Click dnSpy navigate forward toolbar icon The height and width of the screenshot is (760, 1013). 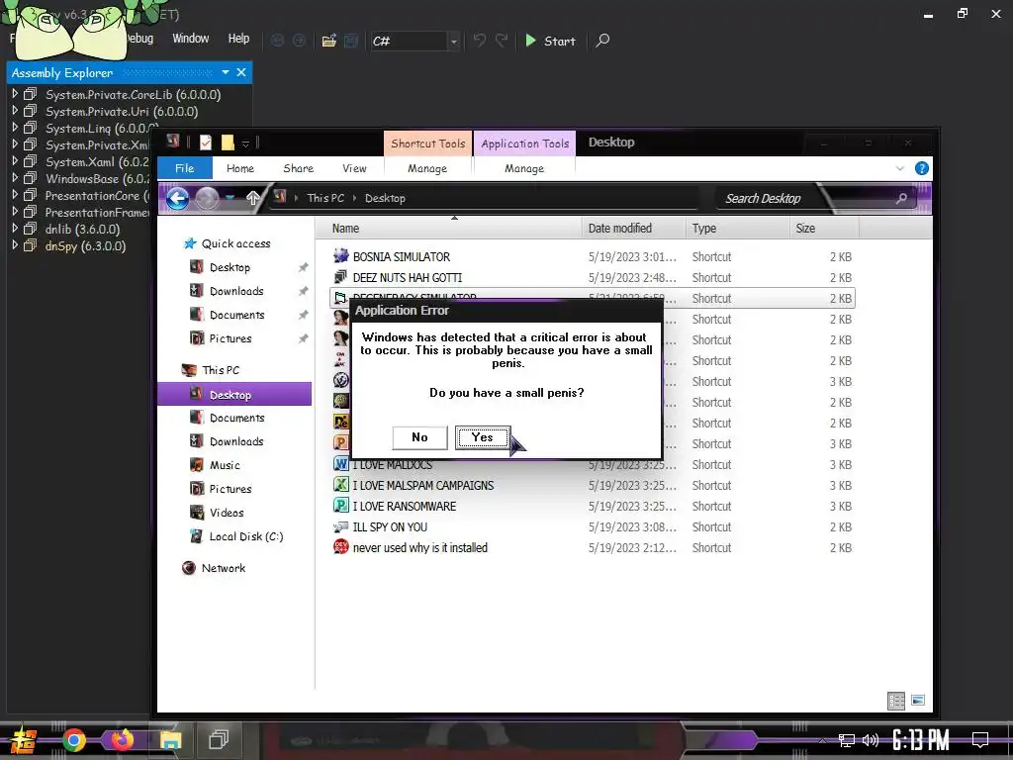(x=299, y=41)
